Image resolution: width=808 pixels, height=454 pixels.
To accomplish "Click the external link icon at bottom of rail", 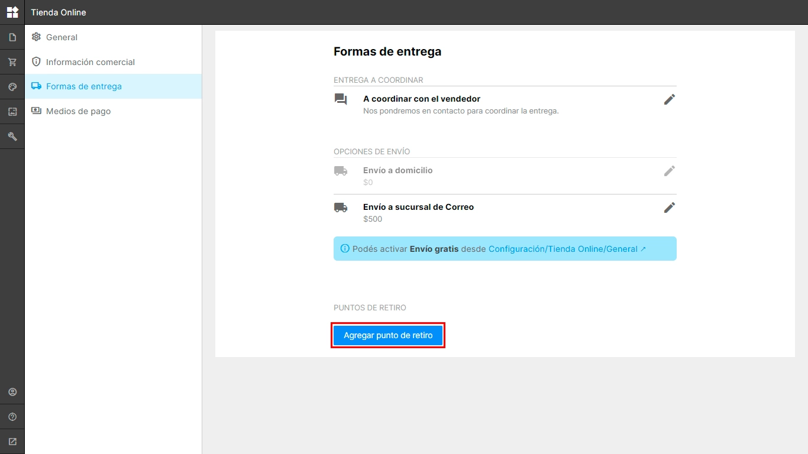I will pos(12,442).
